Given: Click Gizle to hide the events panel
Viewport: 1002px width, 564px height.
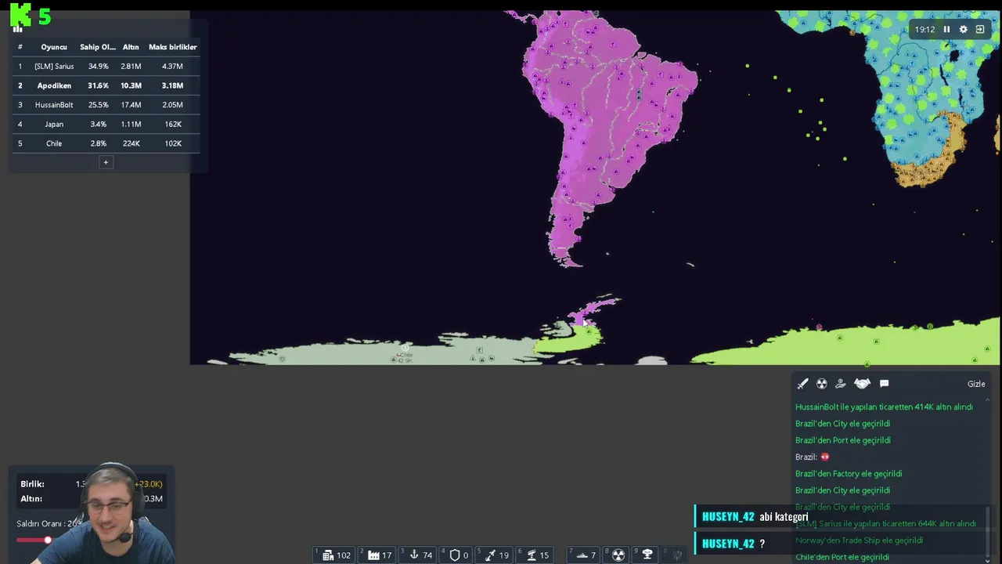Looking at the screenshot, I should [x=976, y=384].
